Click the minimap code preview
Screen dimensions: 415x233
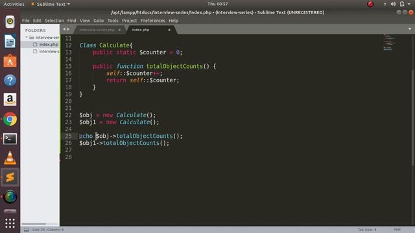390,42
